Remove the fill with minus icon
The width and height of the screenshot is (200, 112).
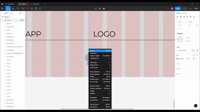[197, 59]
